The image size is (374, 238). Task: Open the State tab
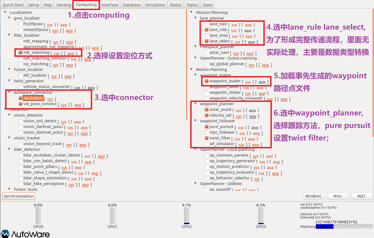click(208, 5)
